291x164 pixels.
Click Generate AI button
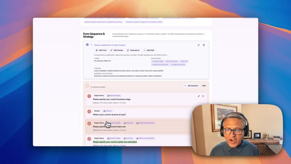(133, 50)
